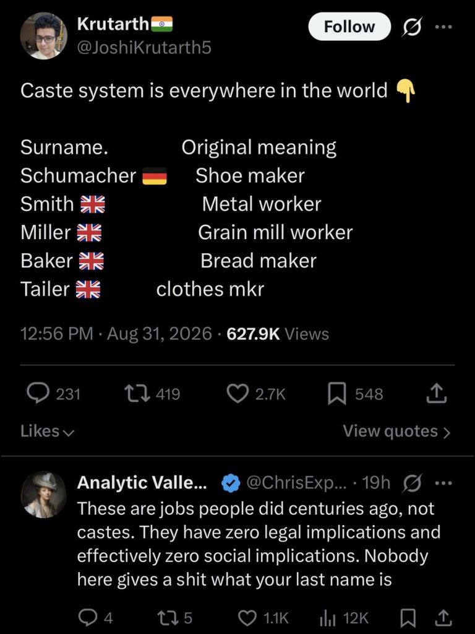Expand the Likes sorting dropdown

(x=47, y=432)
